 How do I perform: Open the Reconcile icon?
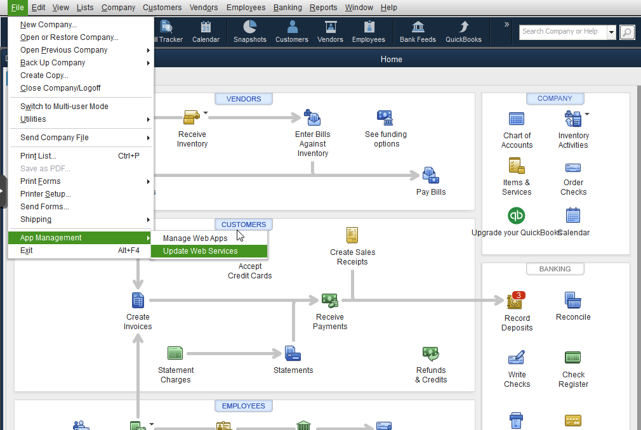tap(572, 300)
